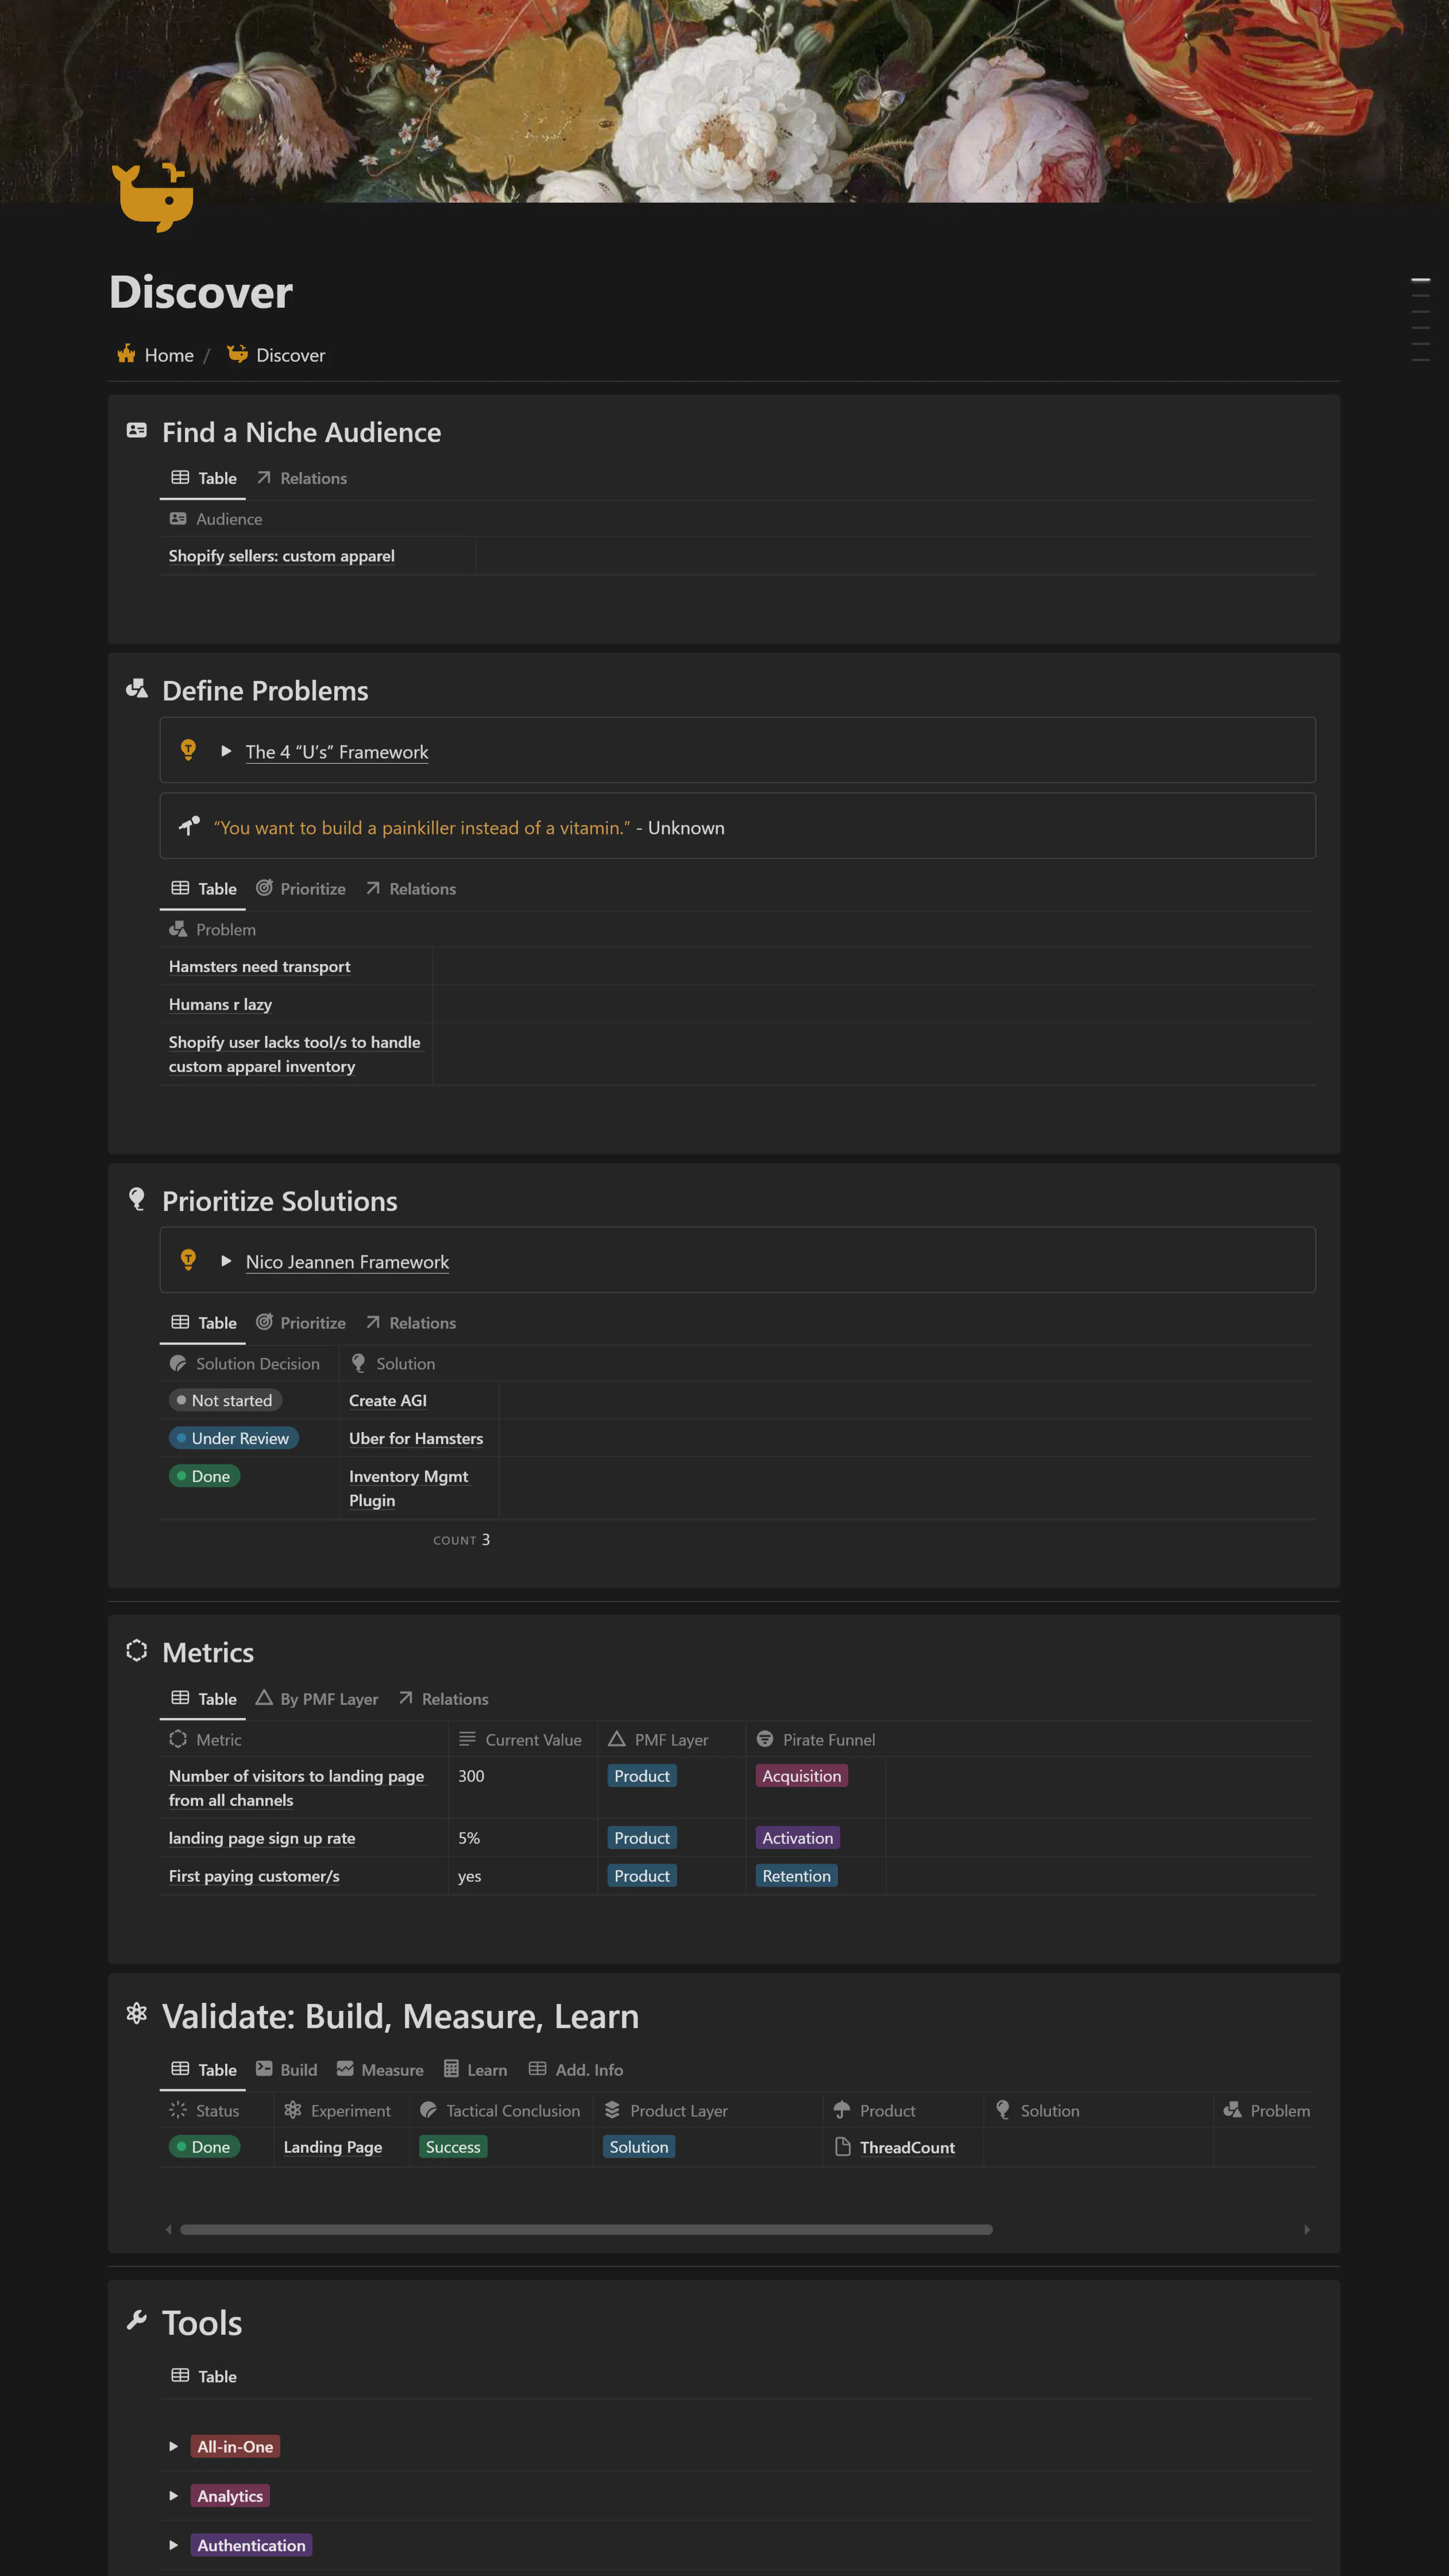
Task: Click the Prioritize Solutions heading icon
Action: pyautogui.click(x=137, y=1200)
